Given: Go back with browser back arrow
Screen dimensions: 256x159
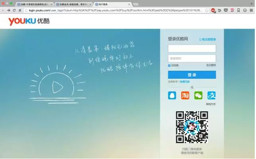Looking at the screenshot, I should coord(3,10).
